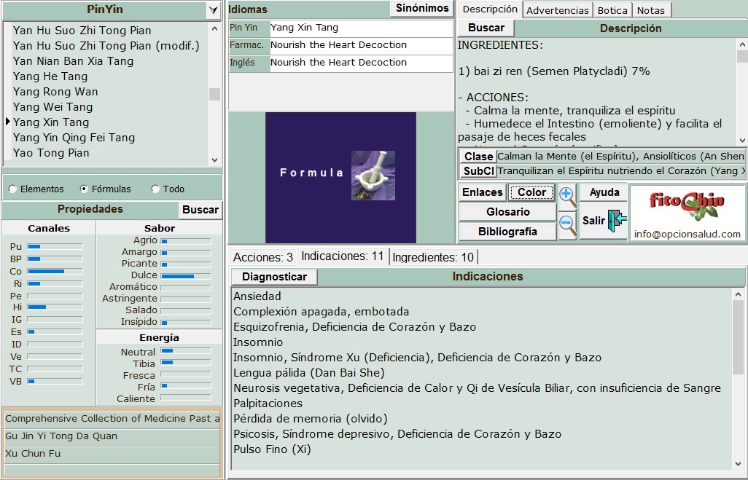
Task: Click the Co channel bar
Action: pyautogui.click(x=55, y=271)
